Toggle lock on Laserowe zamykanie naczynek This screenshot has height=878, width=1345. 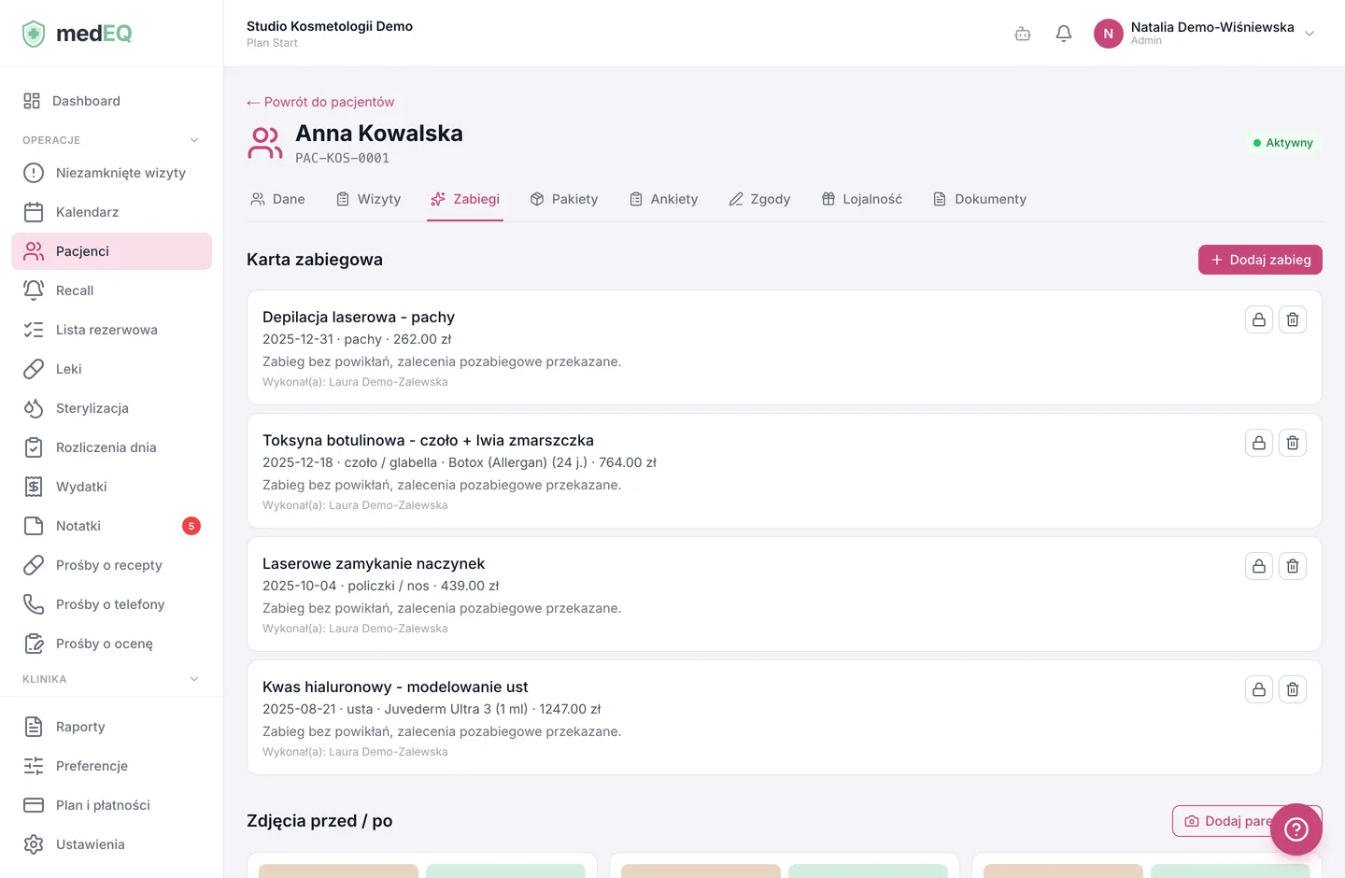pos(1259,566)
